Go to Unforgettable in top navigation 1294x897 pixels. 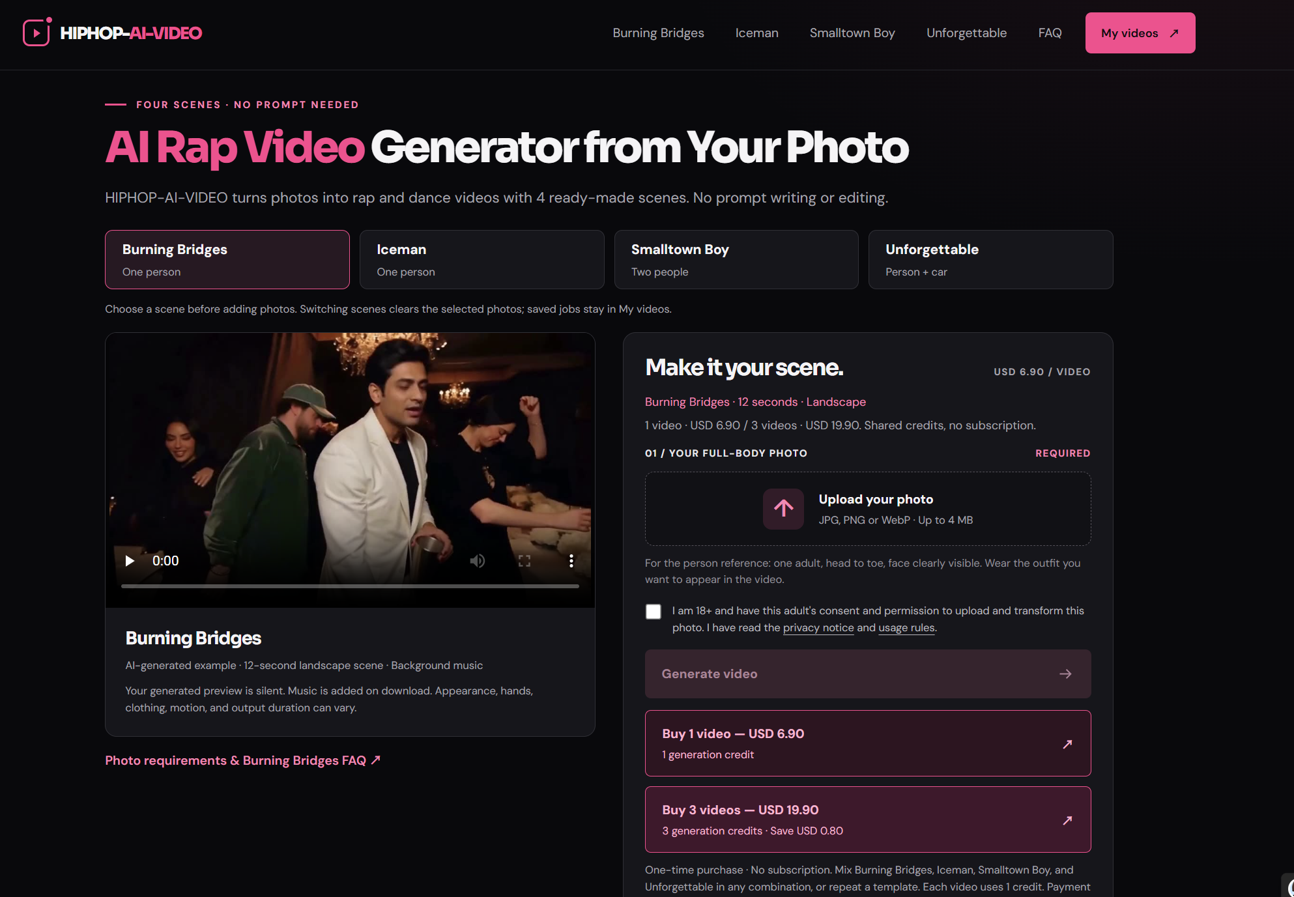click(966, 33)
